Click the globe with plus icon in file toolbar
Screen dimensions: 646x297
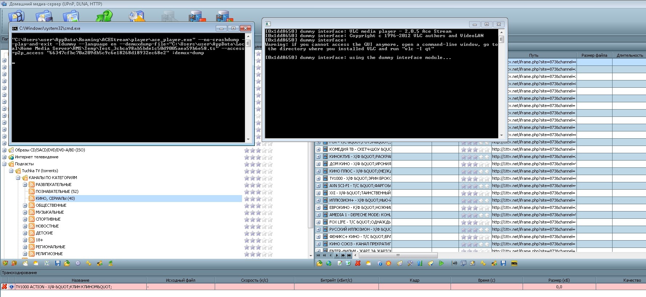[329, 264]
